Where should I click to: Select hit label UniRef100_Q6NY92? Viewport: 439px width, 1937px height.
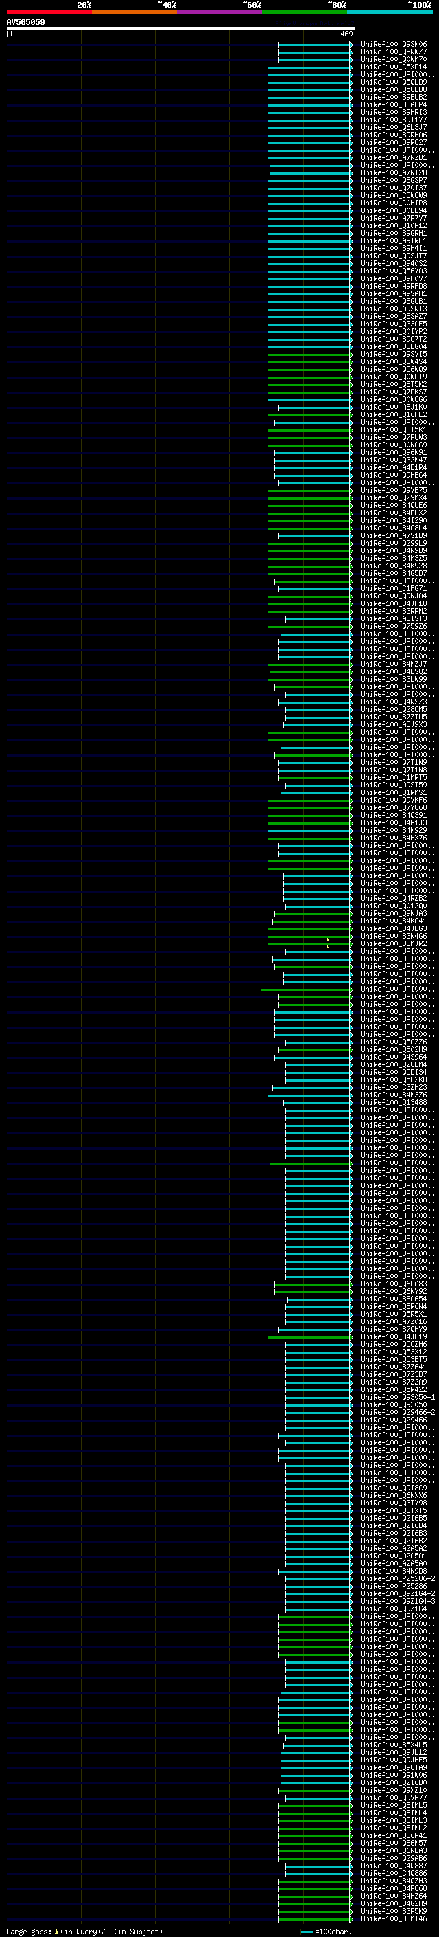pyautogui.click(x=394, y=1292)
